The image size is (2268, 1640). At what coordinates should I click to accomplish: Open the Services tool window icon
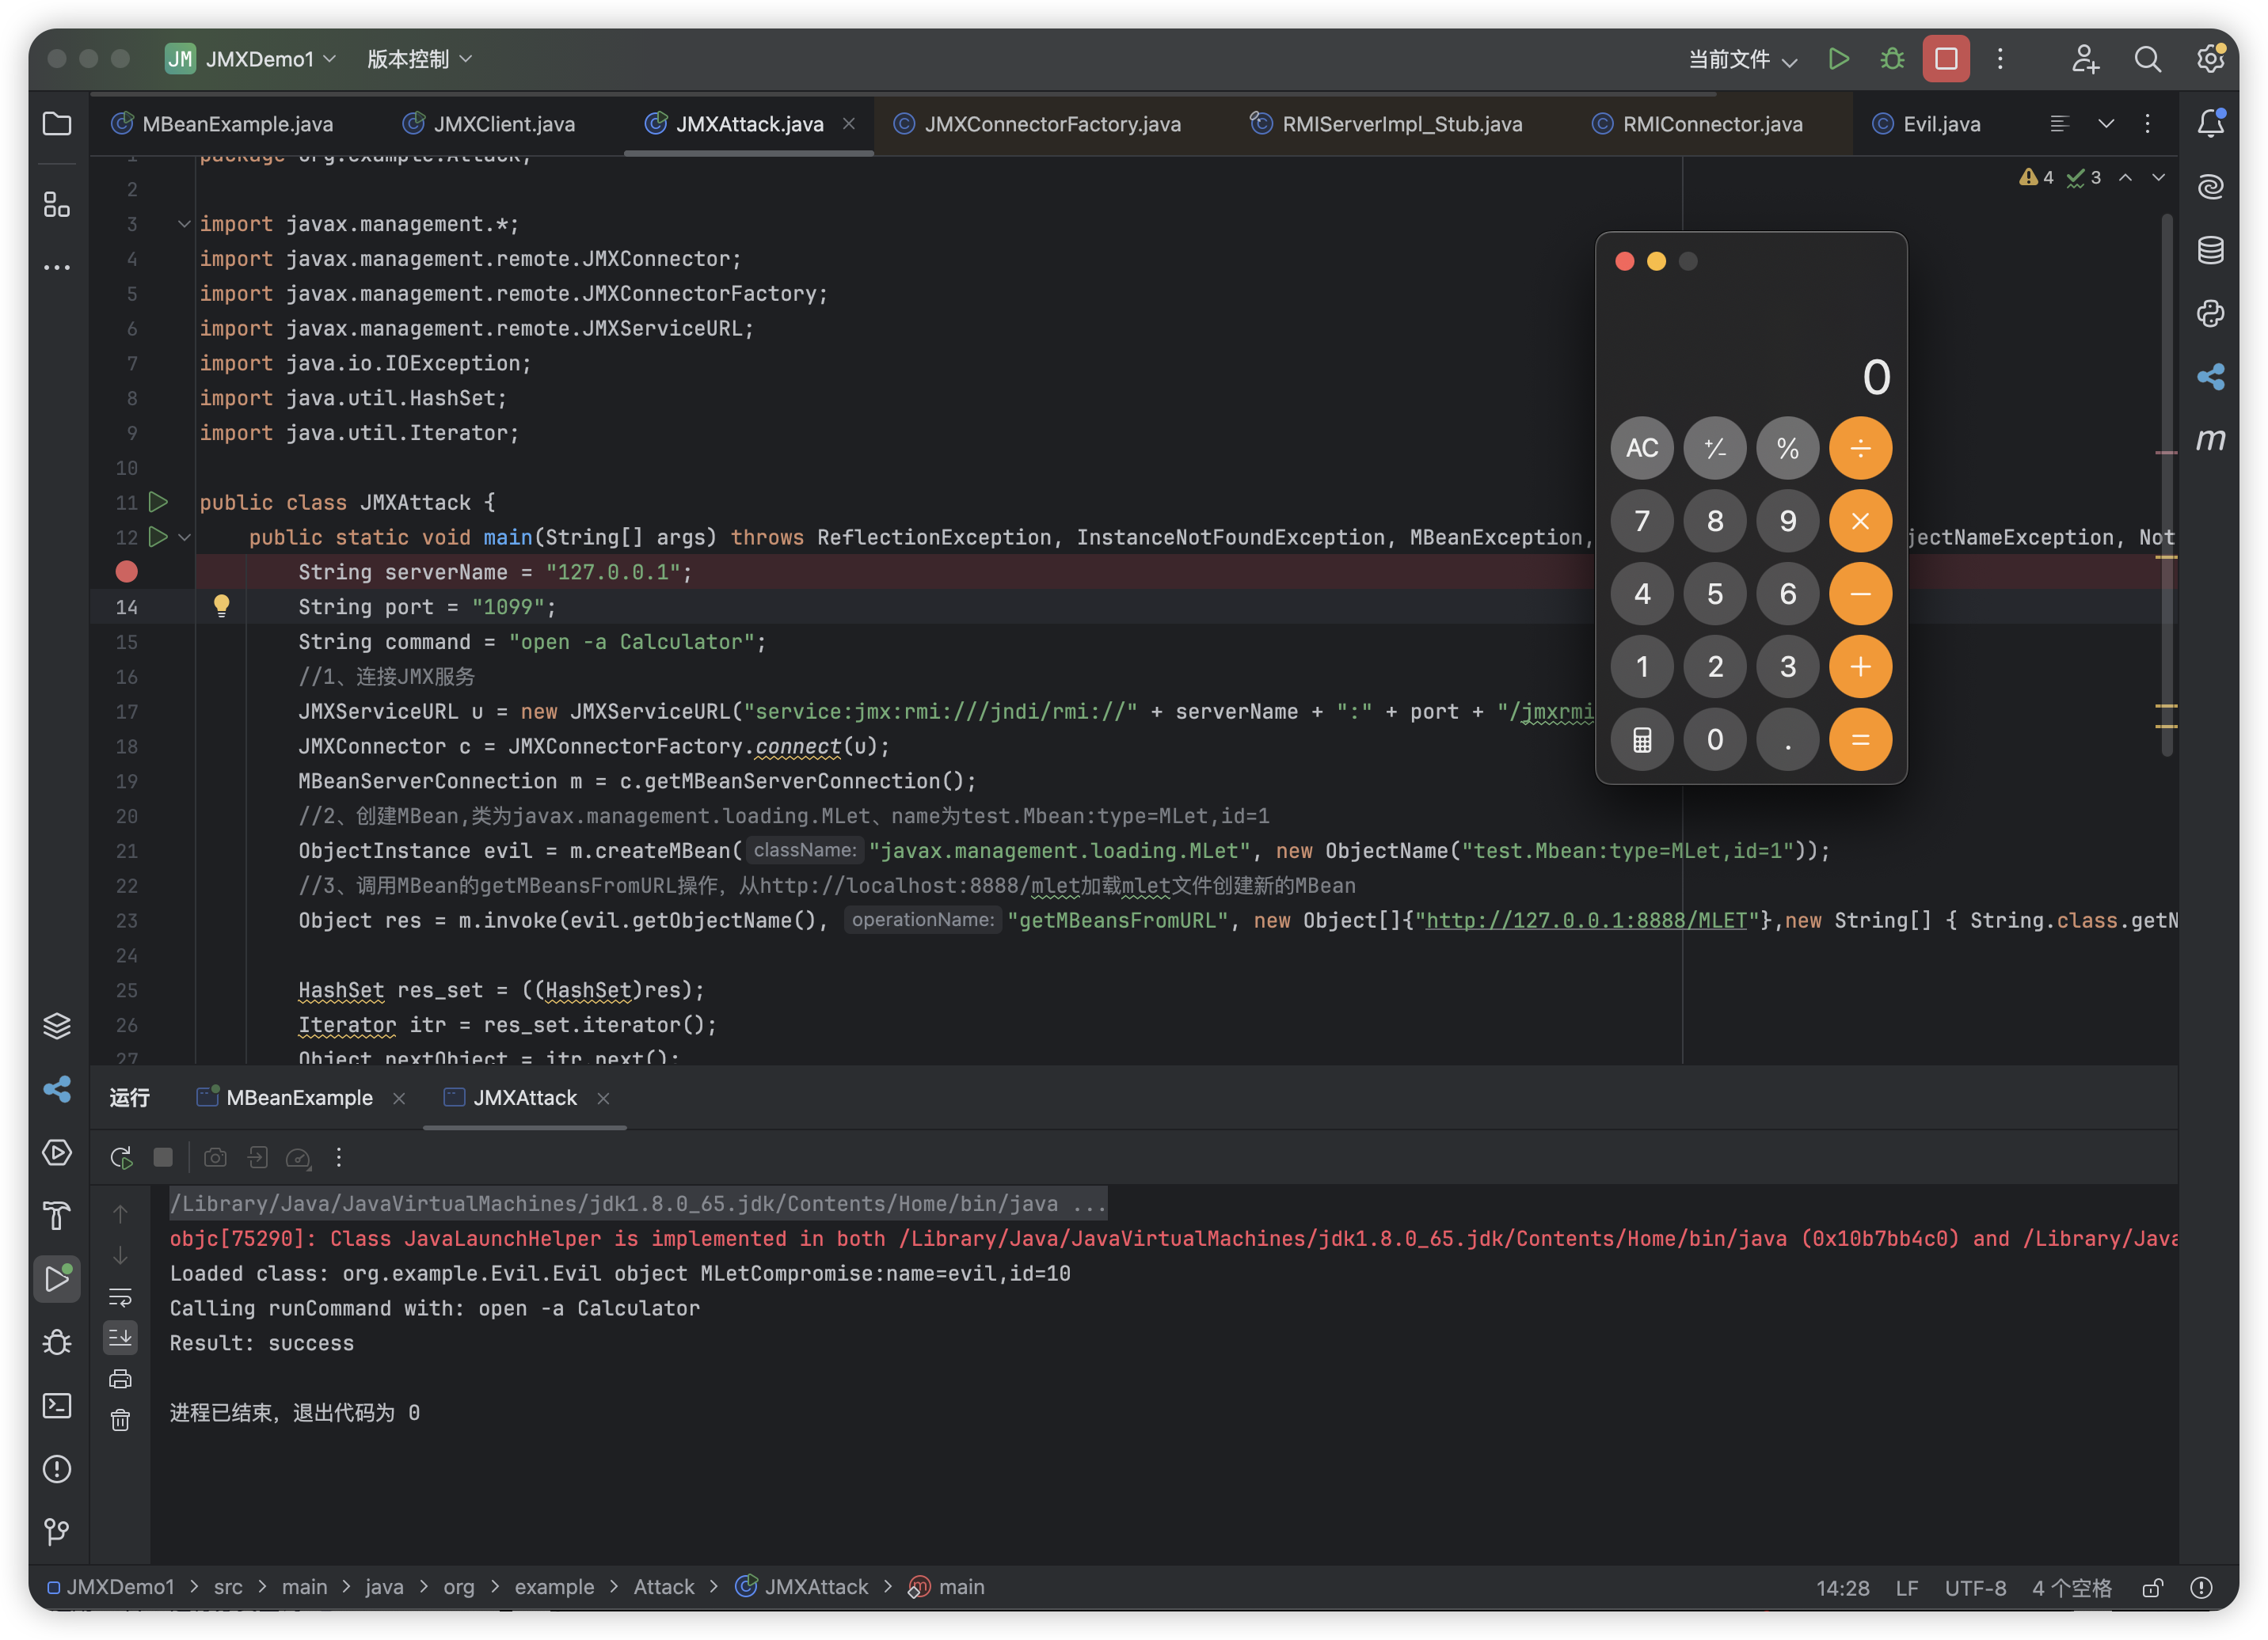pyautogui.click(x=57, y=1153)
